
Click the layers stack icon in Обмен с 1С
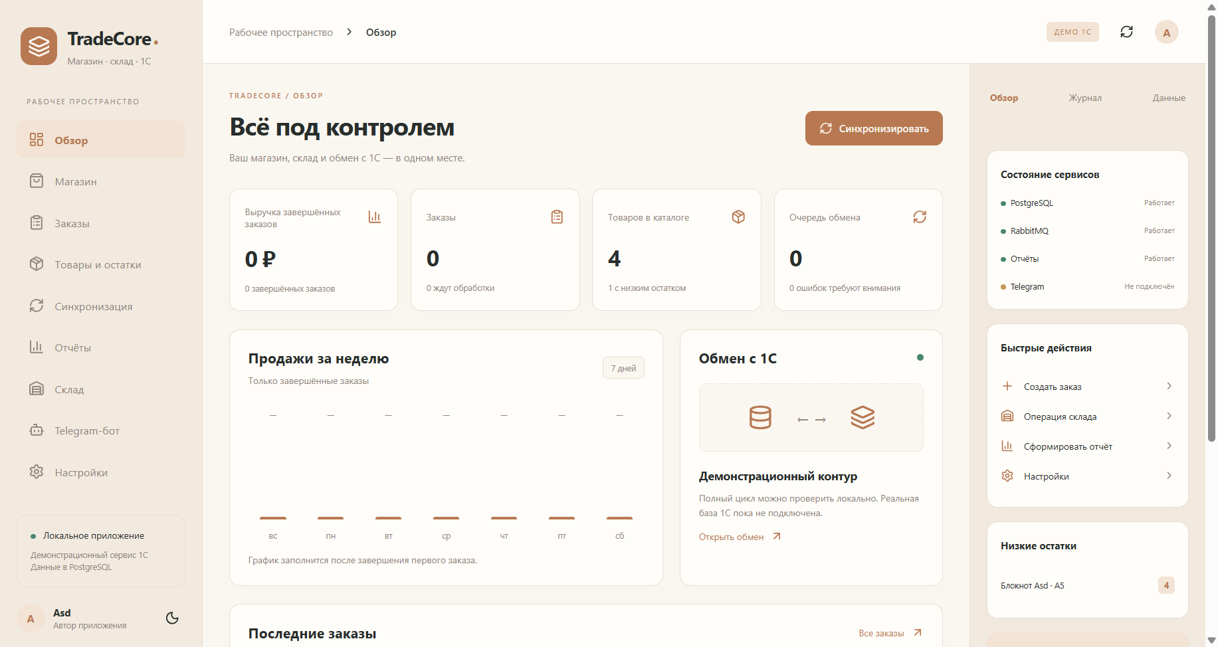pyautogui.click(x=863, y=418)
